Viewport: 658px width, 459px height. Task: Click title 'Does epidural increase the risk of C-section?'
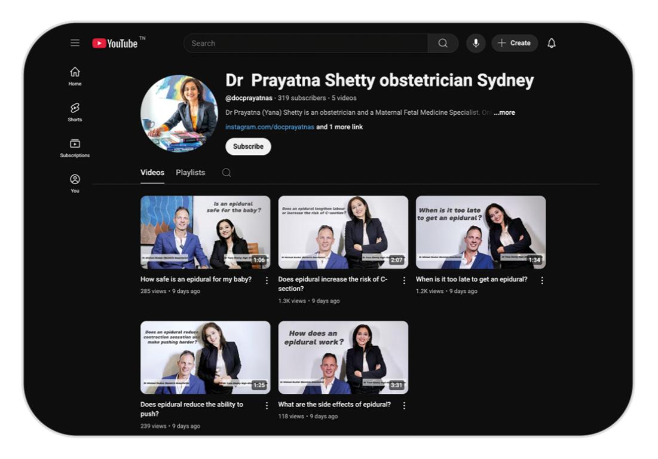333,284
